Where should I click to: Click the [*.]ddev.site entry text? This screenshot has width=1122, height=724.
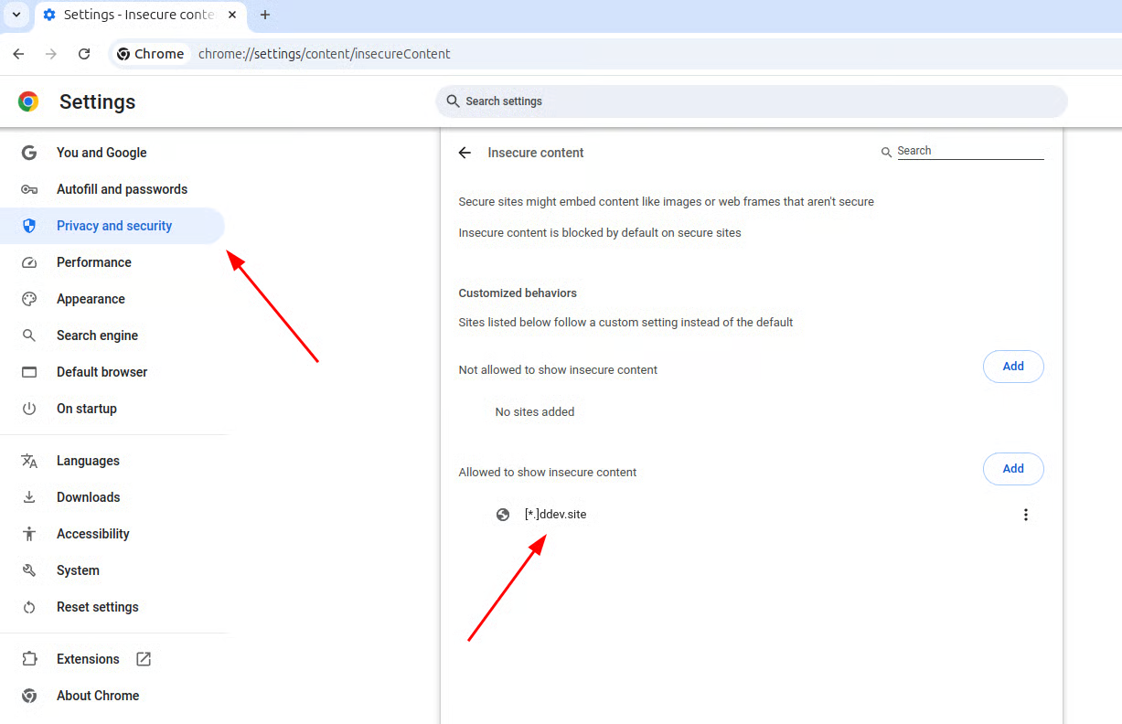click(556, 515)
